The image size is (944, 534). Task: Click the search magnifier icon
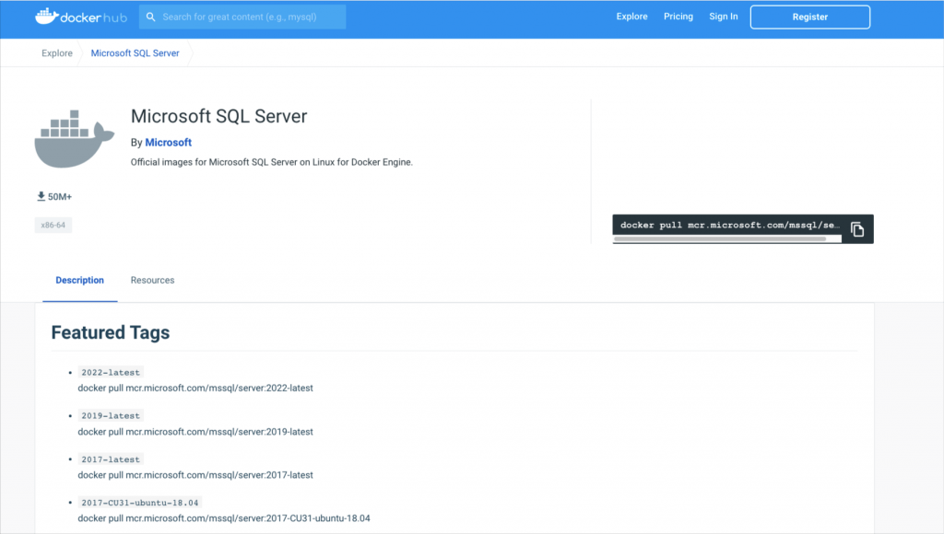[x=150, y=17]
